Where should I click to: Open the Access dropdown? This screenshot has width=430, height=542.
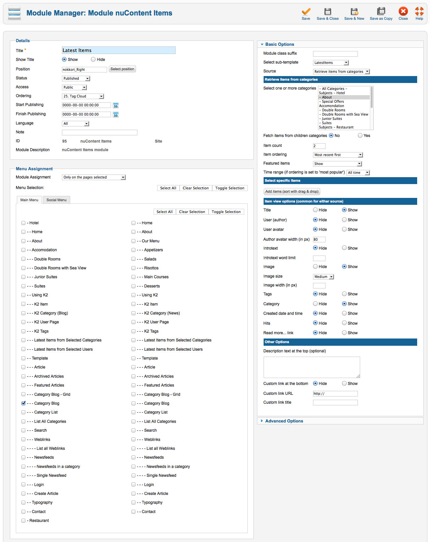(x=74, y=87)
